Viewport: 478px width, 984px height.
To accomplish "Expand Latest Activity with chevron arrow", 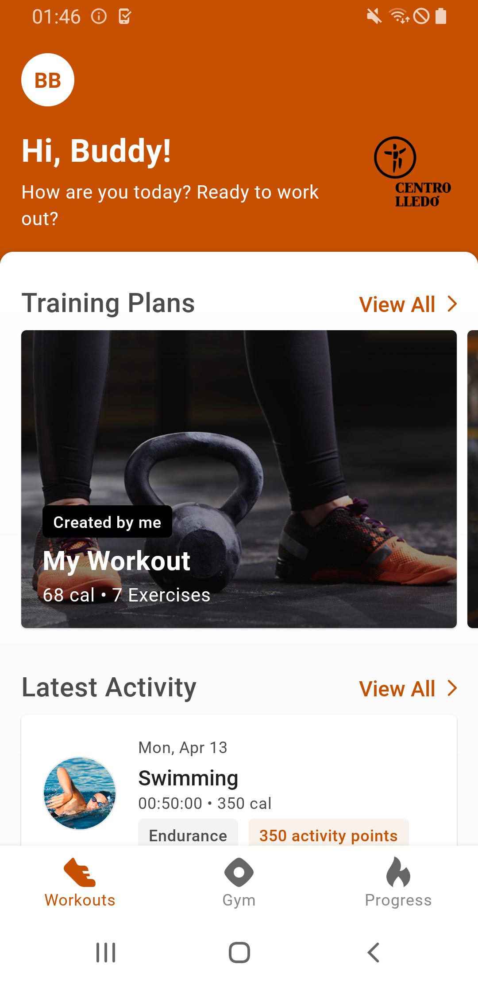I will click(452, 688).
